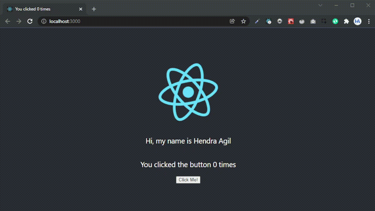Click the camera screenshot extension icon
Screen dimensions: 375x211
point(313,21)
